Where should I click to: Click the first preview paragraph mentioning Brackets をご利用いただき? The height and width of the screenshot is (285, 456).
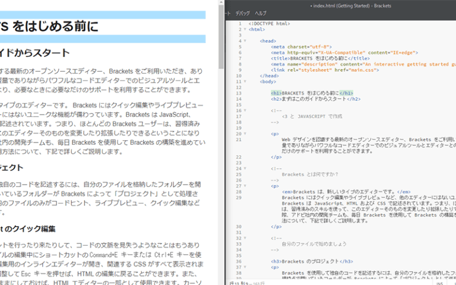(102, 81)
